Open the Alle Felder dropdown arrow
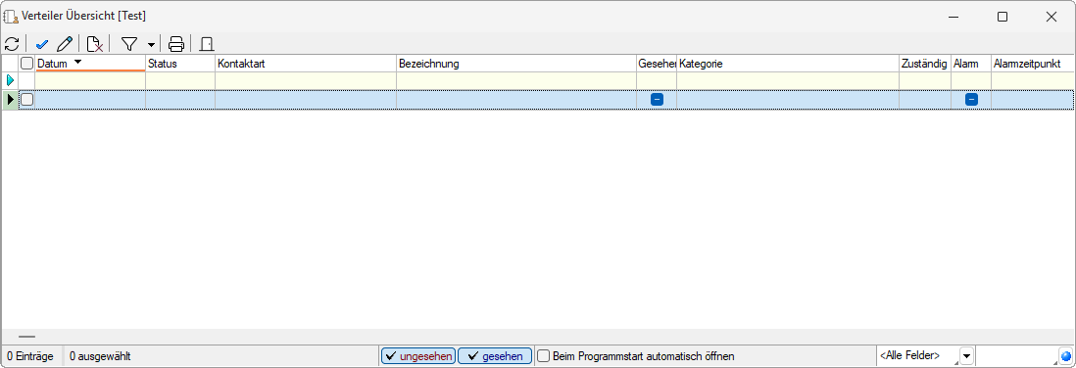Viewport: 1076px width, 368px height. point(966,356)
